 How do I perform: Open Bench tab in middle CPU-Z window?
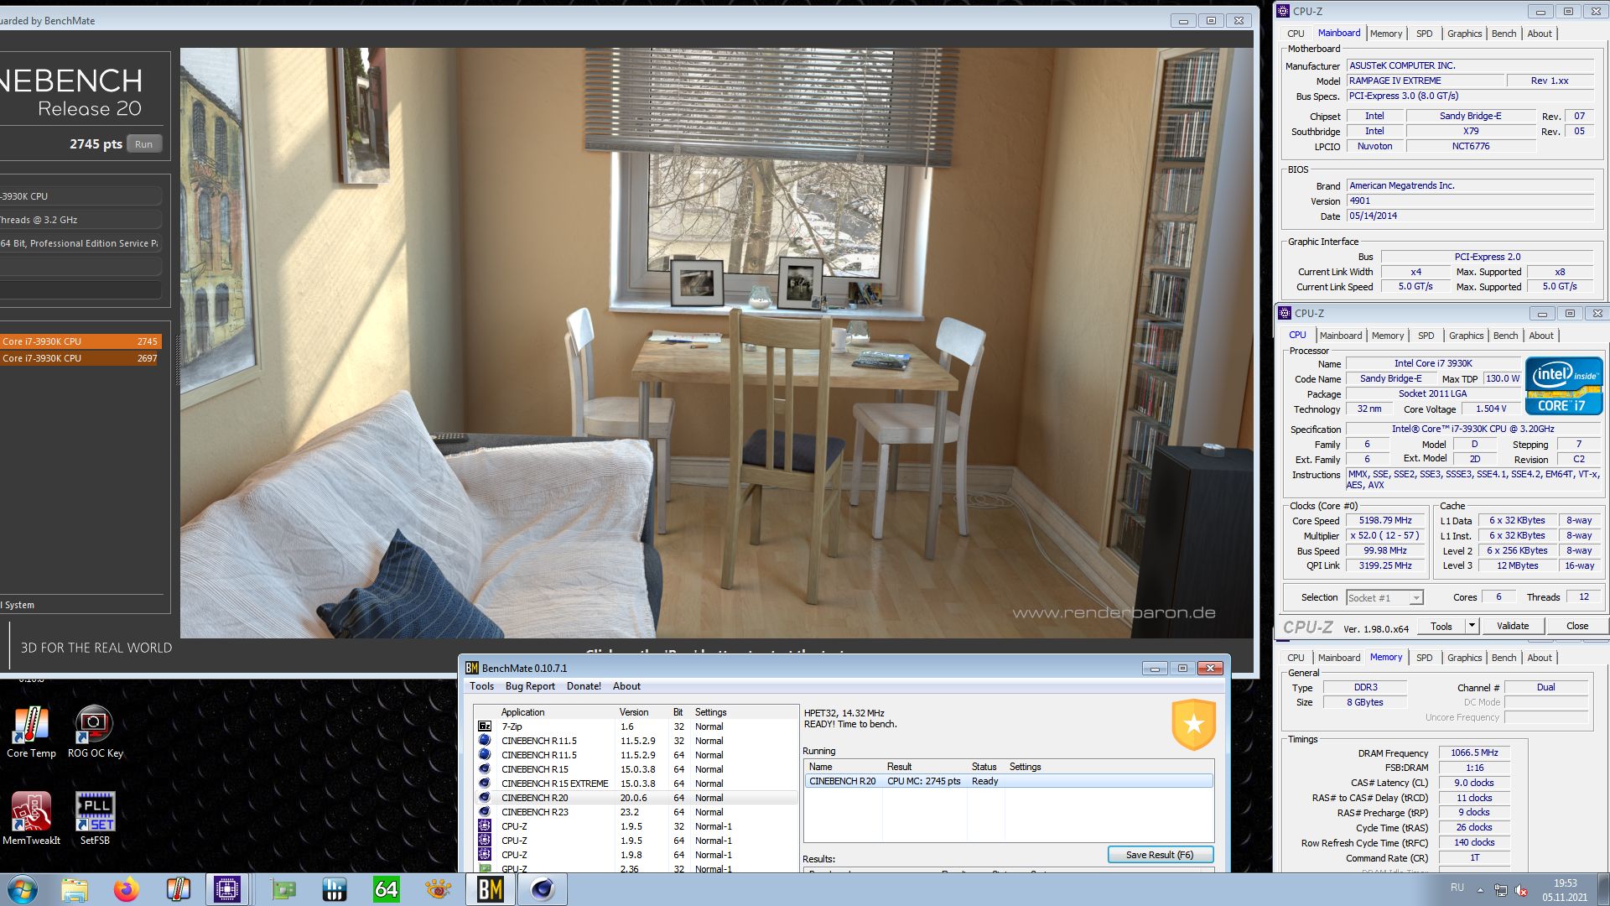[x=1505, y=336]
